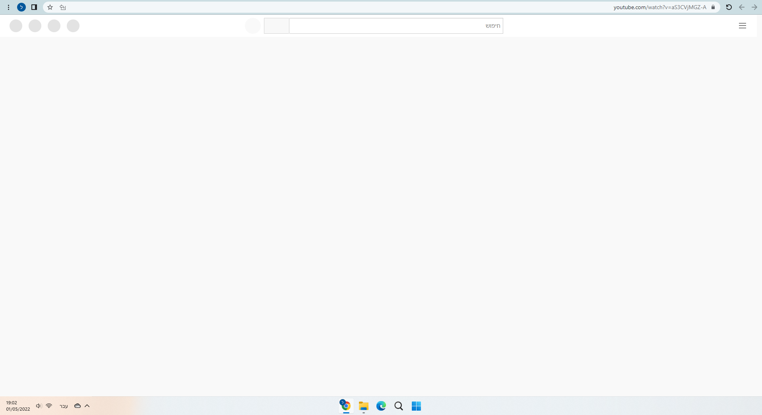
Task: Open Google Chrome from the taskbar
Action: (x=346, y=406)
